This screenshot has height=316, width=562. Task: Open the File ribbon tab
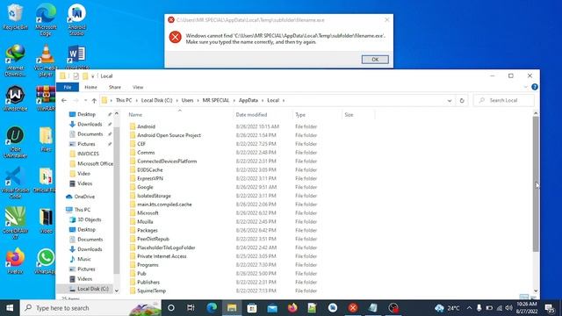point(68,87)
